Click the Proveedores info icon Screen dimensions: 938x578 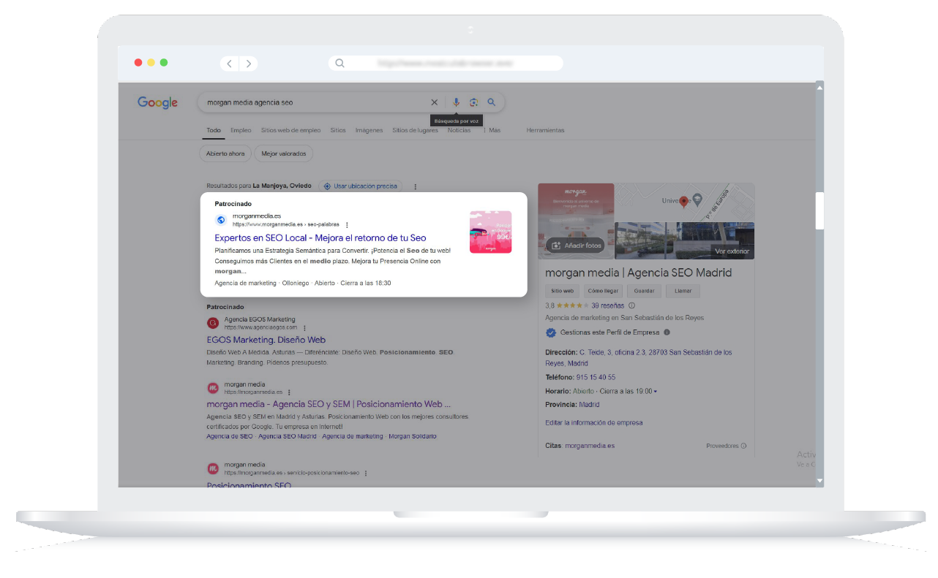(x=743, y=446)
